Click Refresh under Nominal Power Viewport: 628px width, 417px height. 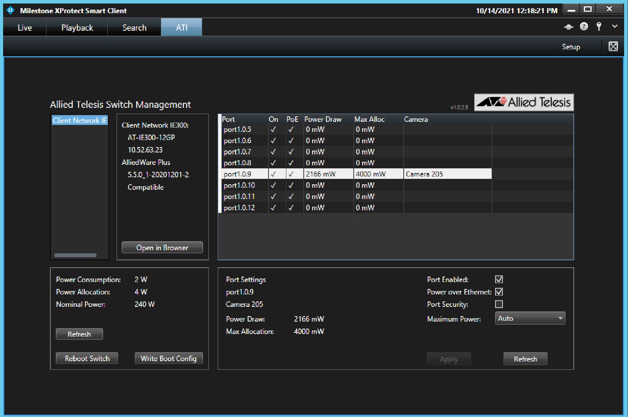click(79, 334)
